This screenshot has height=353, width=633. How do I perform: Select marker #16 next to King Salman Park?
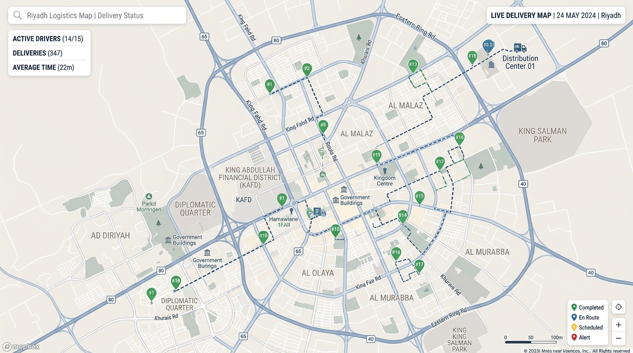coord(459,138)
